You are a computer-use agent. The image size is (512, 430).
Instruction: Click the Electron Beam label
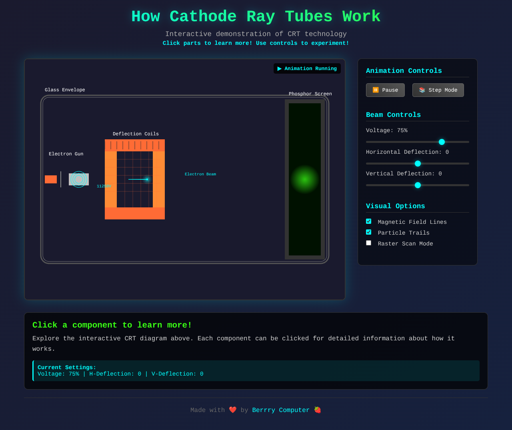point(200,174)
